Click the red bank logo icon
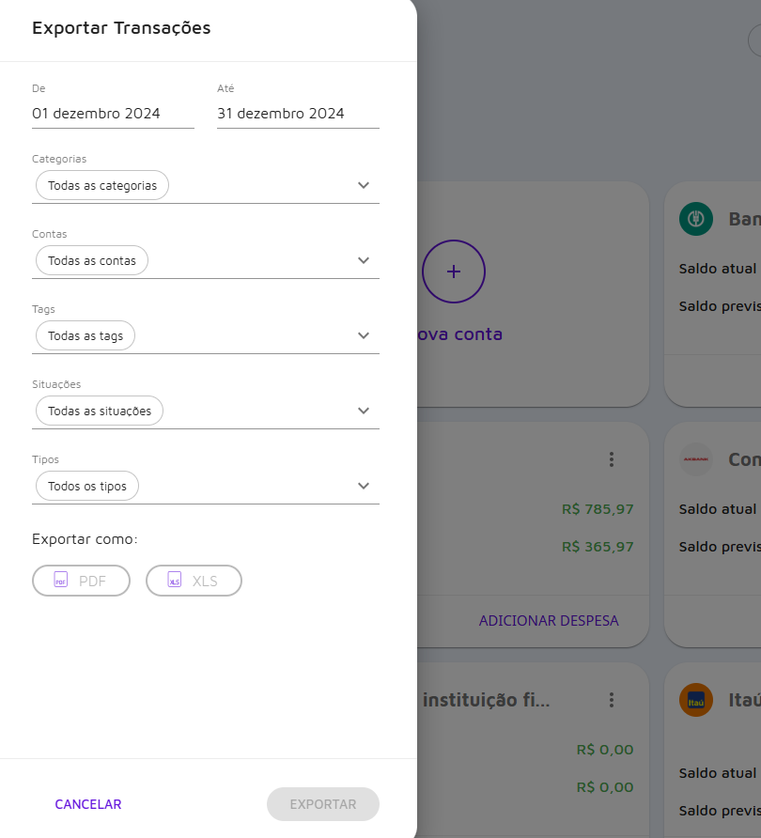Screen dimensions: 761x838 [696, 459]
